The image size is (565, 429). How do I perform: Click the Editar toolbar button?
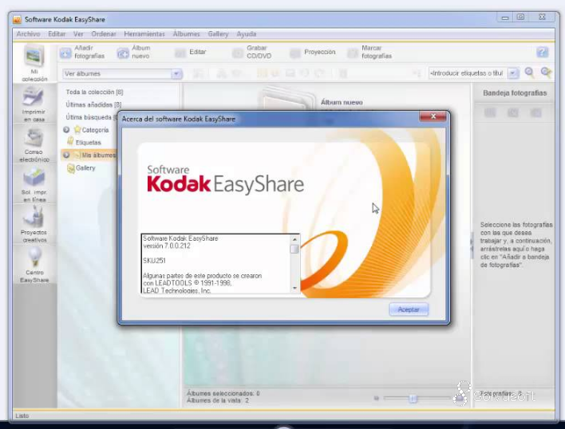(191, 52)
